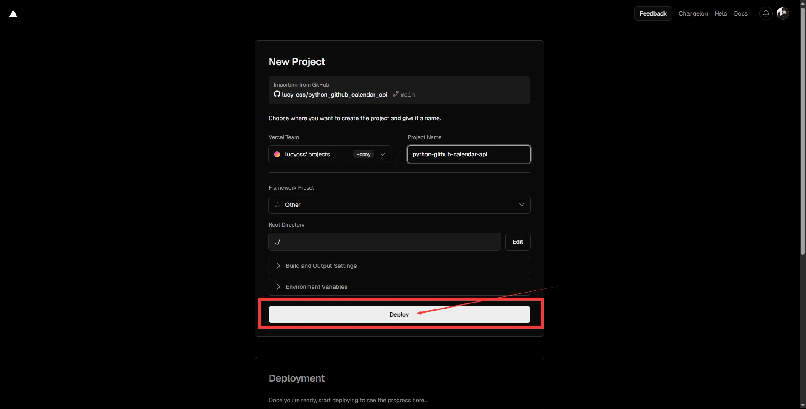Click Edit next to Root Directory
Screen dimensions: 806x409
(518, 242)
